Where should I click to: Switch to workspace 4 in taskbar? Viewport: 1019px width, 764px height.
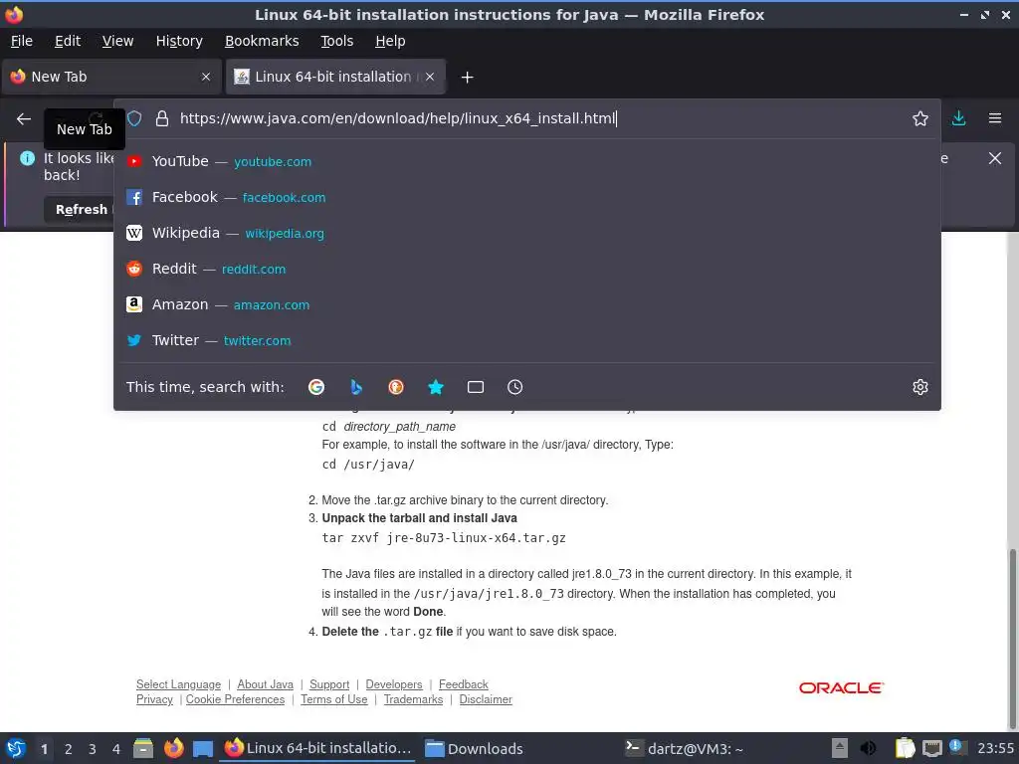(116, 749)
